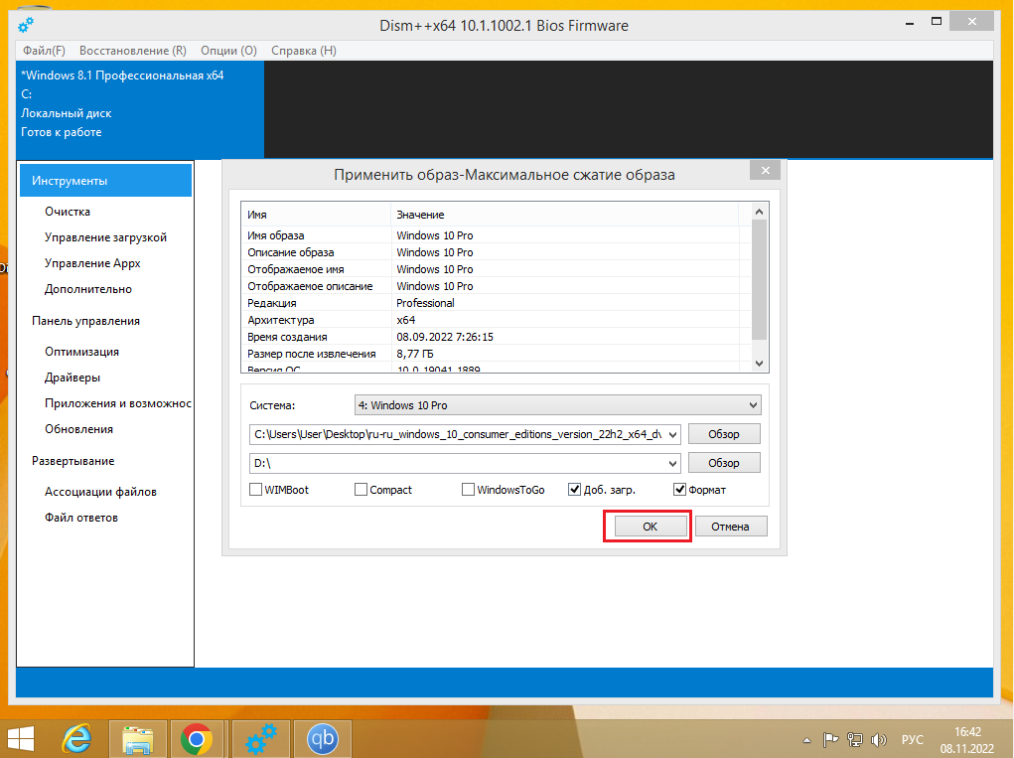Uncheck the Формат checkbox
The width and height of the screenshot is (1014, 758).
(679, 490)
